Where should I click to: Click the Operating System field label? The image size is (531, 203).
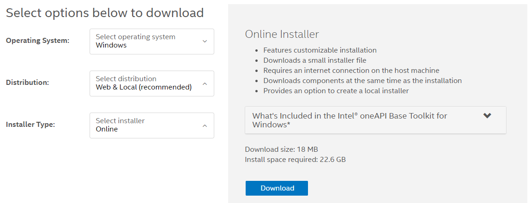[x=37, y=41]
